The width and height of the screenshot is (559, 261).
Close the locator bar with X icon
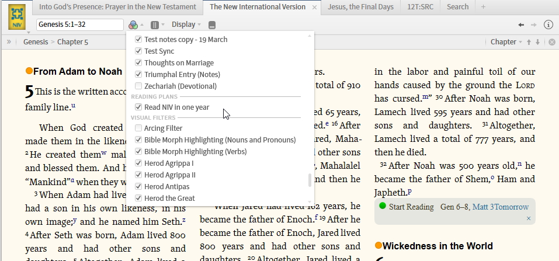tap(552, 42)
